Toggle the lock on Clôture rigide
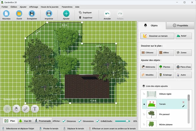196x131 pixels. coord(144,94)
